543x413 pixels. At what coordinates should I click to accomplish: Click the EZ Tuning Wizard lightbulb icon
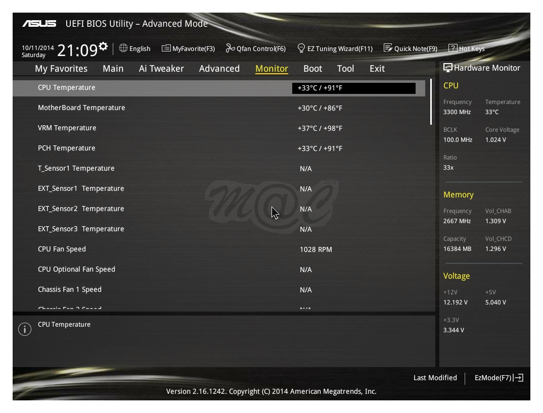tap(301, 48)
